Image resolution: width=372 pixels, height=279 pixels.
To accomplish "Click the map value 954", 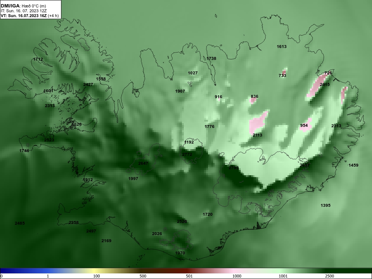I will (x=304, y=125).
